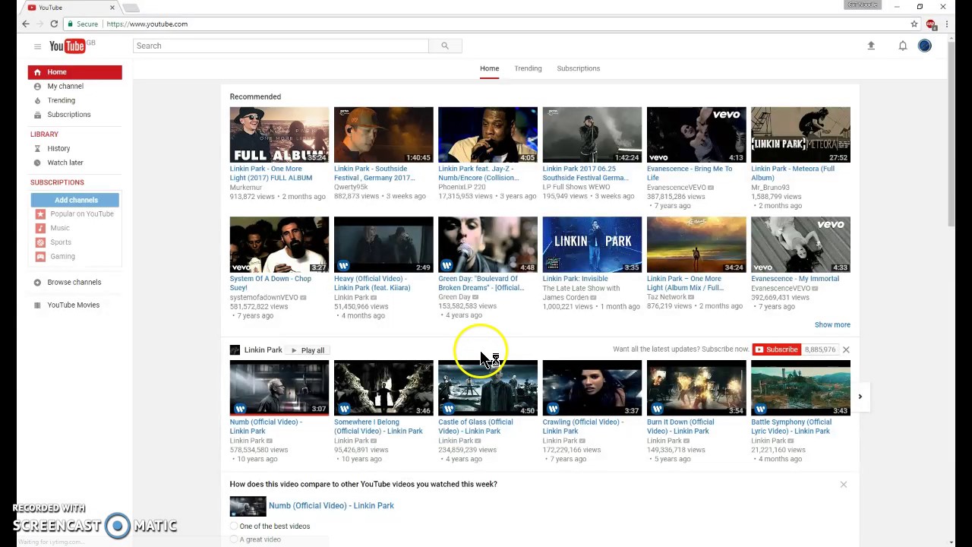This screenshot has width=972, height=547.
Task: Show next videos in Linkin Park shelf
Action: click(x=860, y=397)
